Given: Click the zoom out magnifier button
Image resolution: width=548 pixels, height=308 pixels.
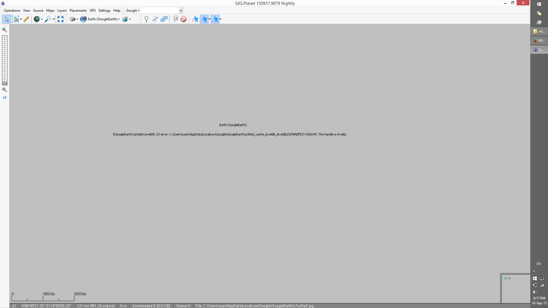Looking at the screenshot, I should pos(5,90).
